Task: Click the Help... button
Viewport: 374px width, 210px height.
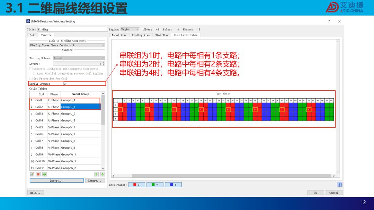Action: [x=35, y=193]
